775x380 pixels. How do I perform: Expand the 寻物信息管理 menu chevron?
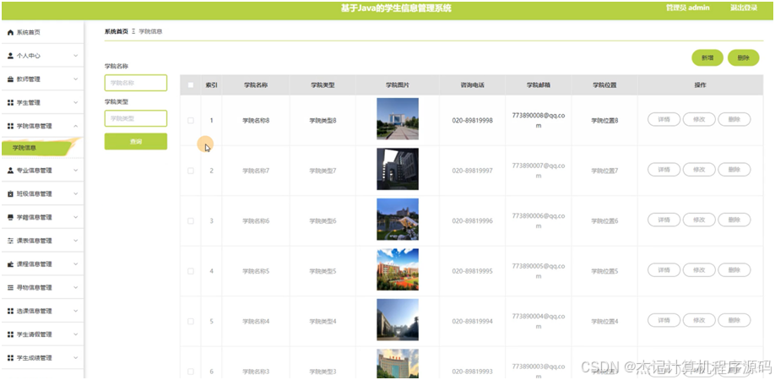[76, 288]
